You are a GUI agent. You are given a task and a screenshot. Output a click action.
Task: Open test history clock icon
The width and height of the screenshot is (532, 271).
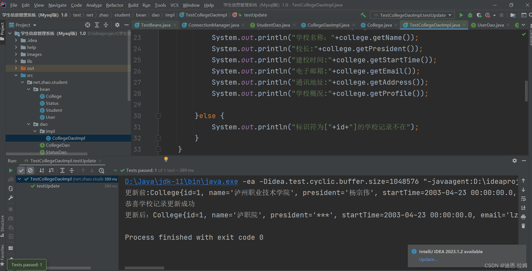click(x=102, y=170)
